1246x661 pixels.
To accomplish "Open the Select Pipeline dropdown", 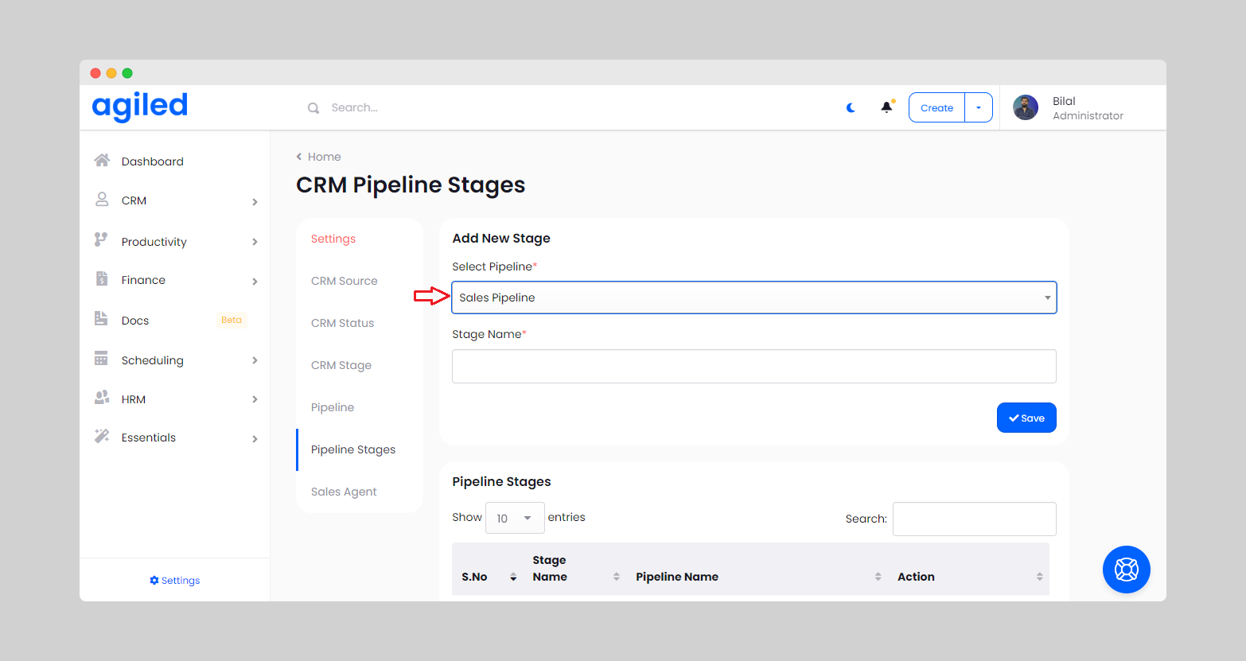I will point(753,297).
